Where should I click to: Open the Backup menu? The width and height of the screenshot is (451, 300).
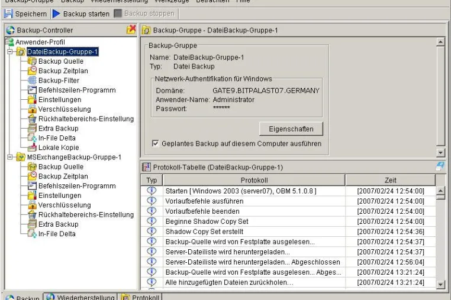pyautogui.click(x=72, y=1)
